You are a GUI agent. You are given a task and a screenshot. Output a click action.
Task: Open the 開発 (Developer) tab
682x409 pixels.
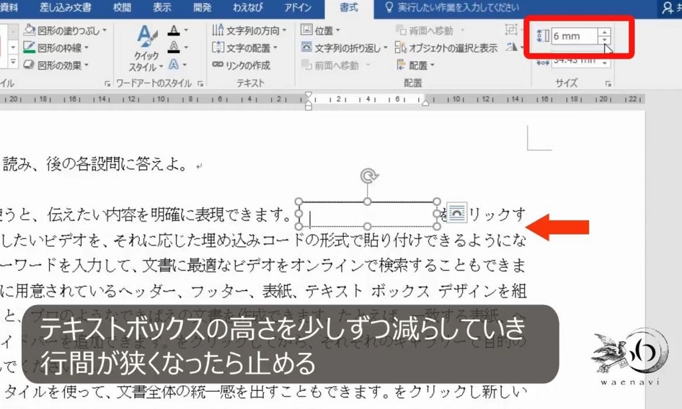tap(202, 9)
